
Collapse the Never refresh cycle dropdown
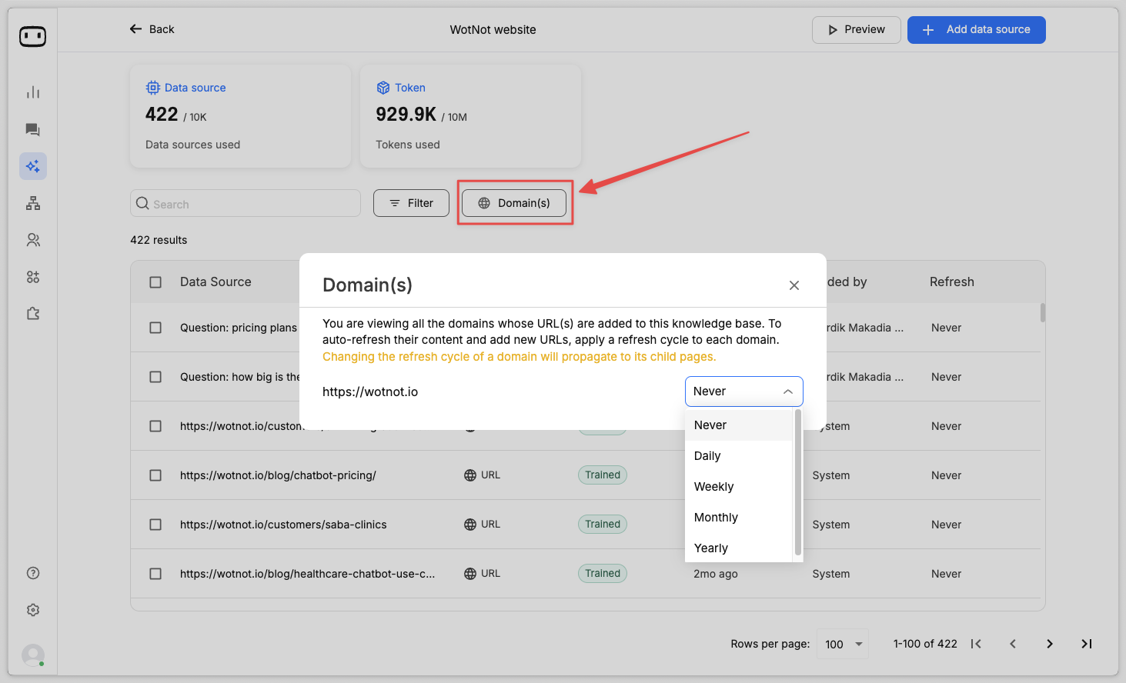(743, 391)
